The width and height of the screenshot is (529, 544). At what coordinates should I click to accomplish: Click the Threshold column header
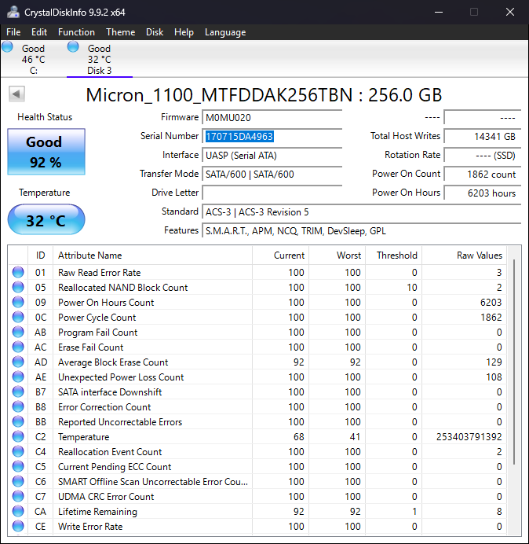click(x=393, y=255)
